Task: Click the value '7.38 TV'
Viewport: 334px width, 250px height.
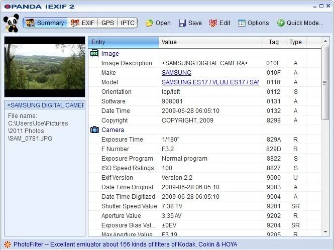Action: [x=172, y=206]
